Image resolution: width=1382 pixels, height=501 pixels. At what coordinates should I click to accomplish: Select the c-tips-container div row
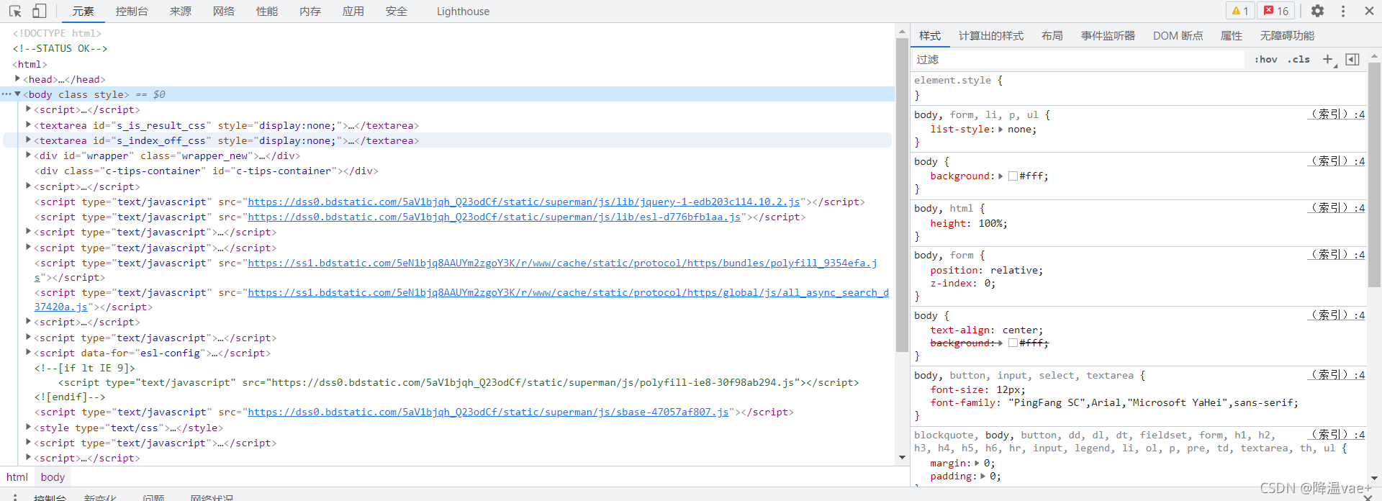click(207, 171)
